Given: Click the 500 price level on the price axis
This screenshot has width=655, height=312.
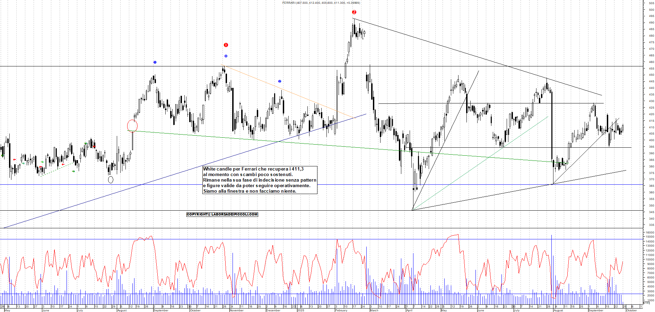Looking at the screenshot, I should [651, 10].
